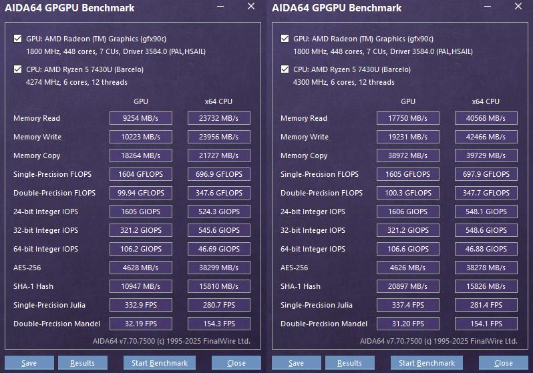Close right window using title bar X
This screenshot has width=533, height=373.
pyautogui.click(x=518, y=6)
